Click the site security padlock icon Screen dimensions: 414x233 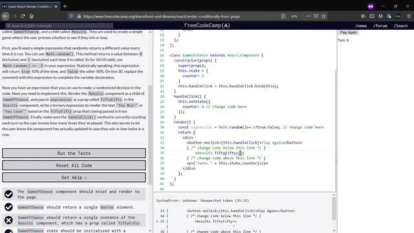(x=79, y=16)
